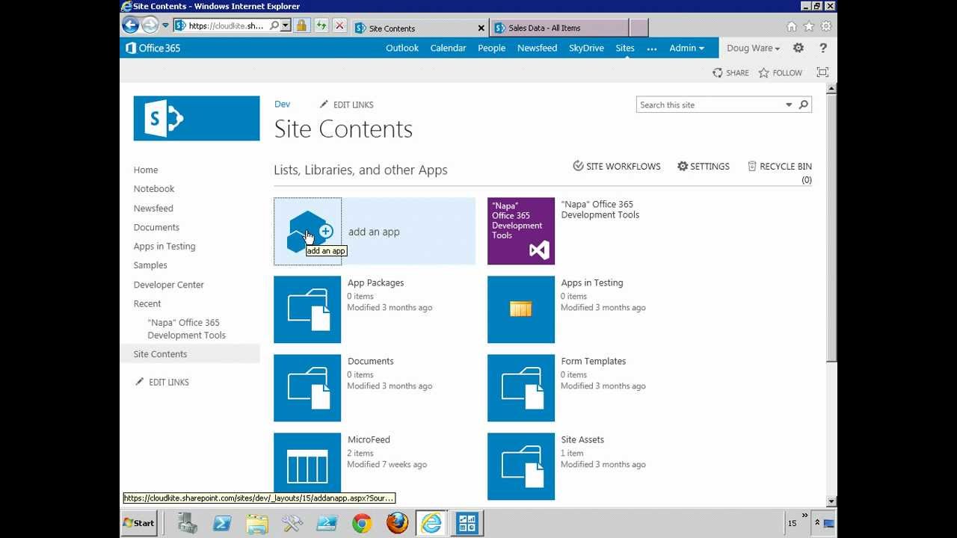Open Samples in the left navigation
Viewport: 957px width, 538px height.
click(150, 265)
